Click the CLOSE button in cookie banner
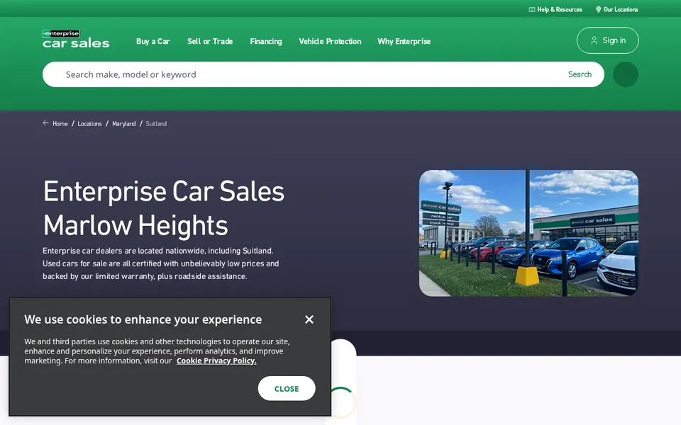The width and height of the screenshot is (681, 425). pos(287,389)
